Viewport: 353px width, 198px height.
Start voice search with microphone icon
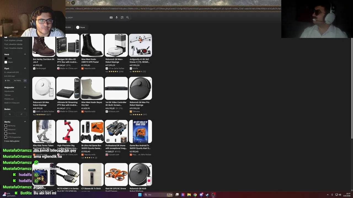click(117, 17)
